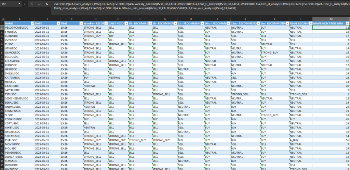Click the sum value 56 cell

(x=331, y=140)
